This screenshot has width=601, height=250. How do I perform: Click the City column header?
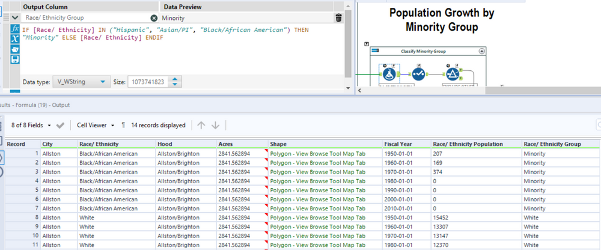point(59,144)
